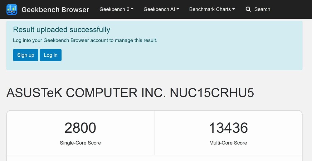Click the Multi-Core Score label
This screenshot has width=312, height=161.
(x=228, y=143)
